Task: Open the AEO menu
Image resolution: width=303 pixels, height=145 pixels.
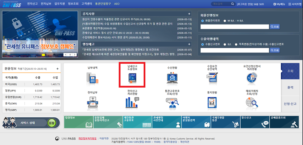Action: [117, 4]
